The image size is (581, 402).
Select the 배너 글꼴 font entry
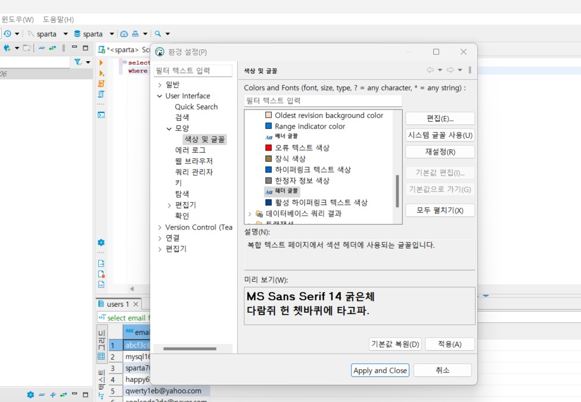(282, 136)
